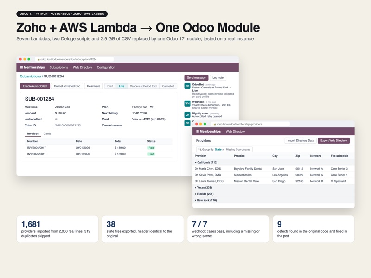Select the Cancelled stage in the status bar
Image resolution: width=371 pixels, height=278 pixels.
tap(168, 86)
